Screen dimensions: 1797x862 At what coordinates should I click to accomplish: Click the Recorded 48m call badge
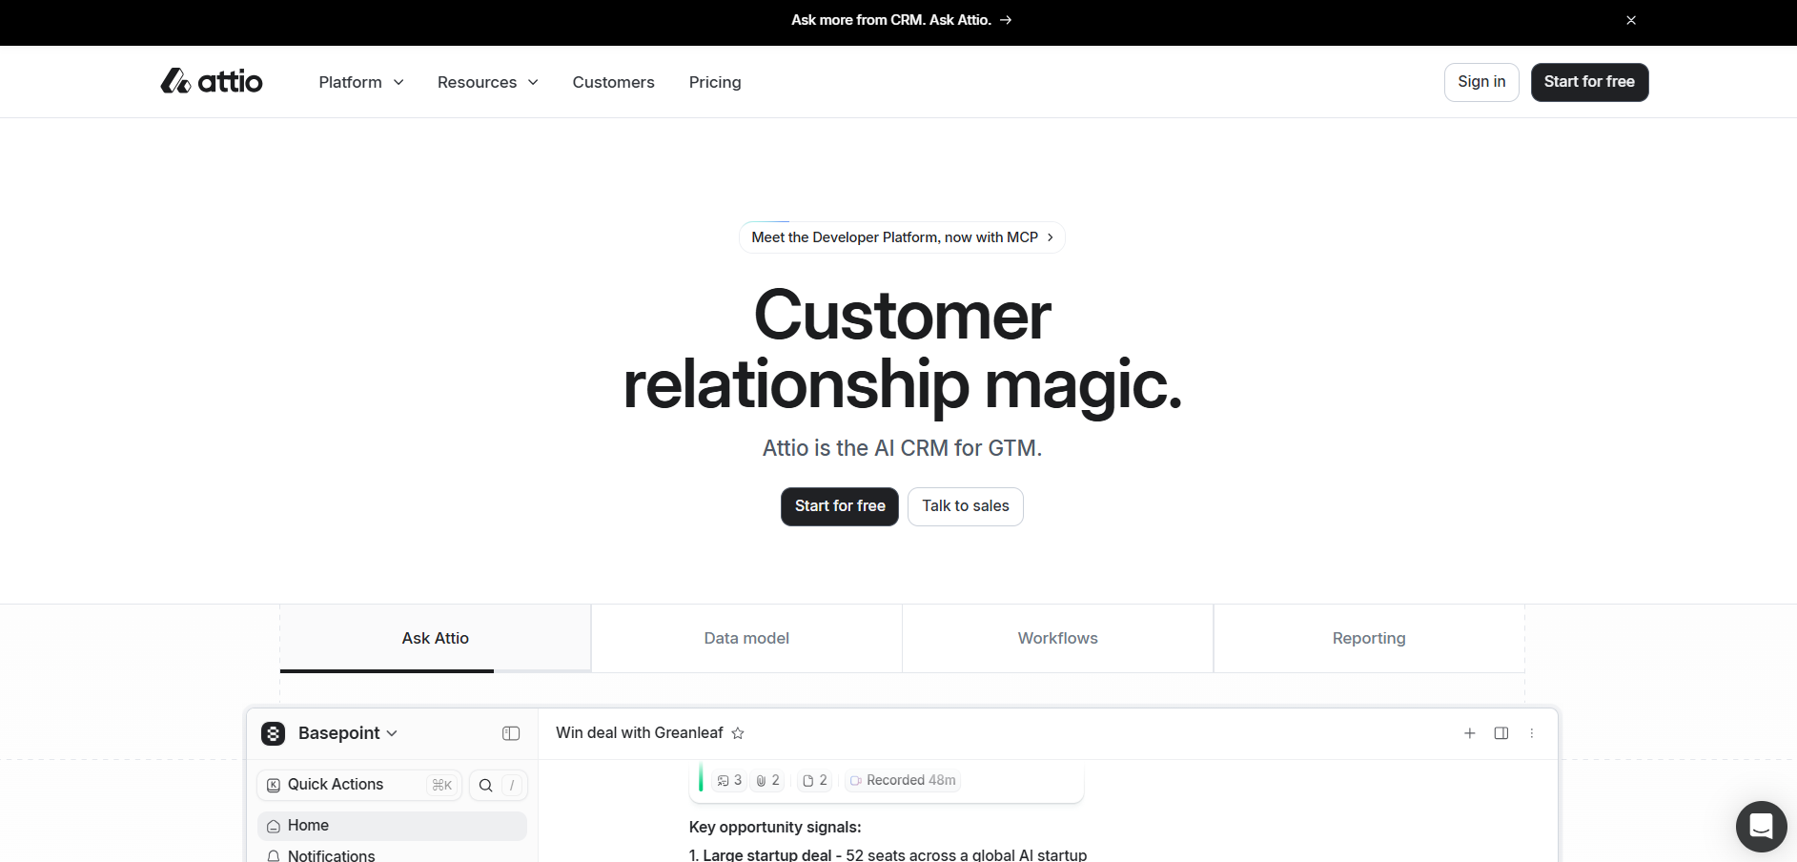tap(902, 780)
